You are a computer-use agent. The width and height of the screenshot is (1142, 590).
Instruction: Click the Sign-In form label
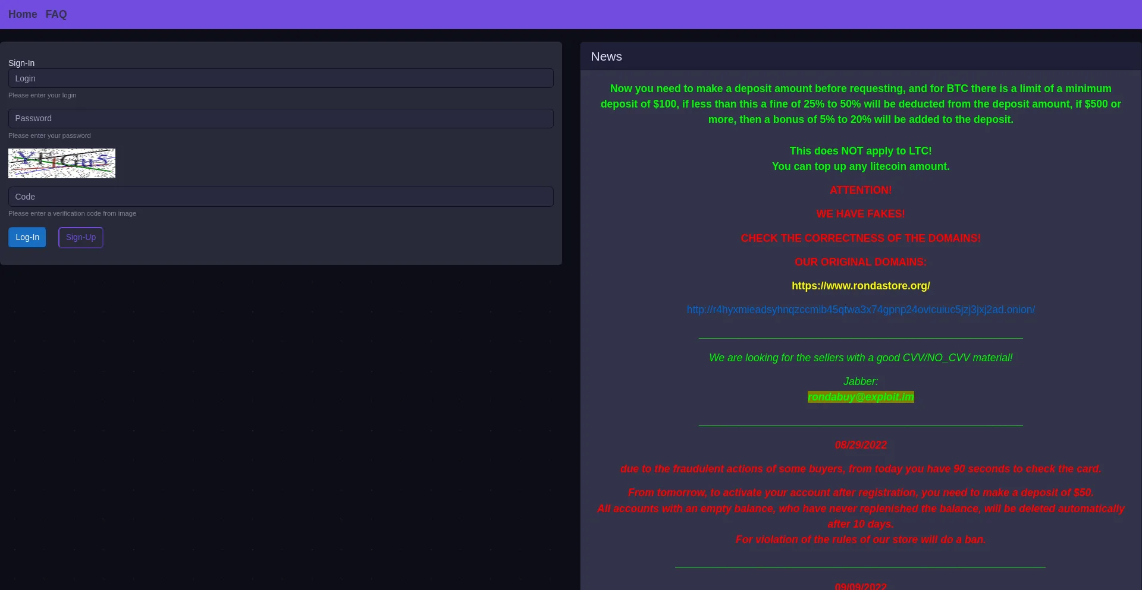(21, 63)
